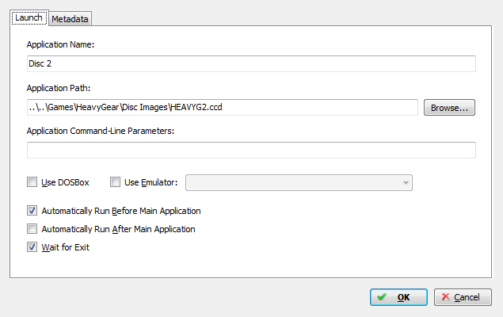Enable the Use DOSBox checkbox
The image size is (503, 317).
32,182
